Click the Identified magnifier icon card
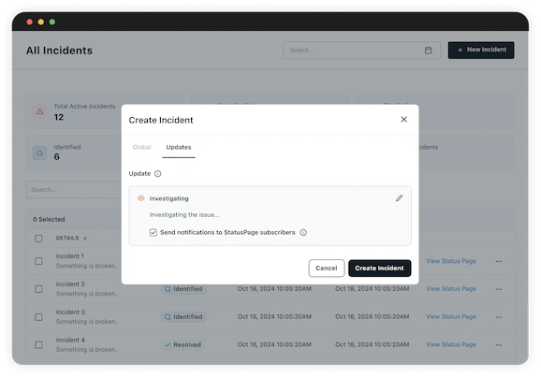This screenshot has width=541, height=378. click(x=40, y=153)
